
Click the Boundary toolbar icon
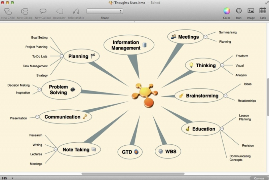point(60,11)
